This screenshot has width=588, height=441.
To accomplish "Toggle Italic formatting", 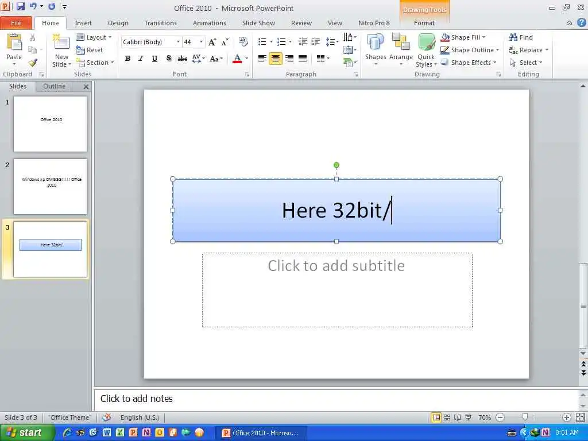I will [x=141, y=59].
